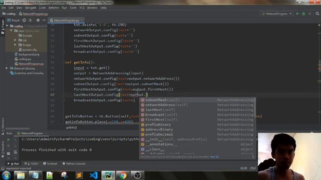Expand the Scripts folder
Image resolution: width=321 pixels, height=180 pixels.
coord(15,44)
